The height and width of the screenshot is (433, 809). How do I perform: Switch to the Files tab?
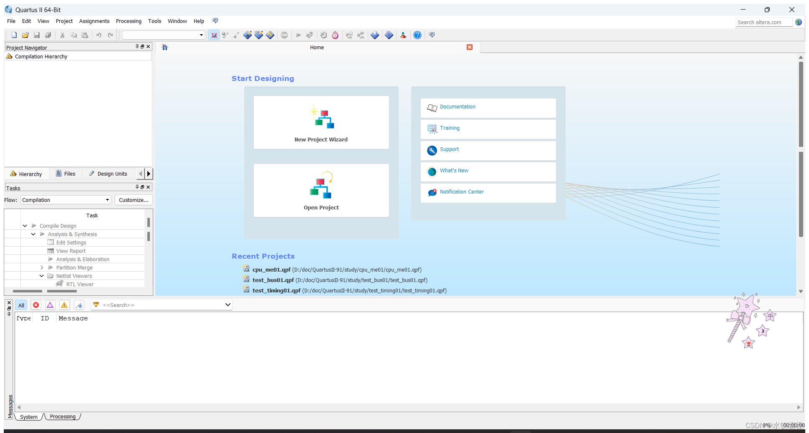pyautogui.click(x=66, y=174)
